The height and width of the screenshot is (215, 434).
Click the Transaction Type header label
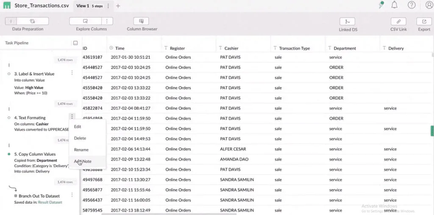[x=295, y=48]
